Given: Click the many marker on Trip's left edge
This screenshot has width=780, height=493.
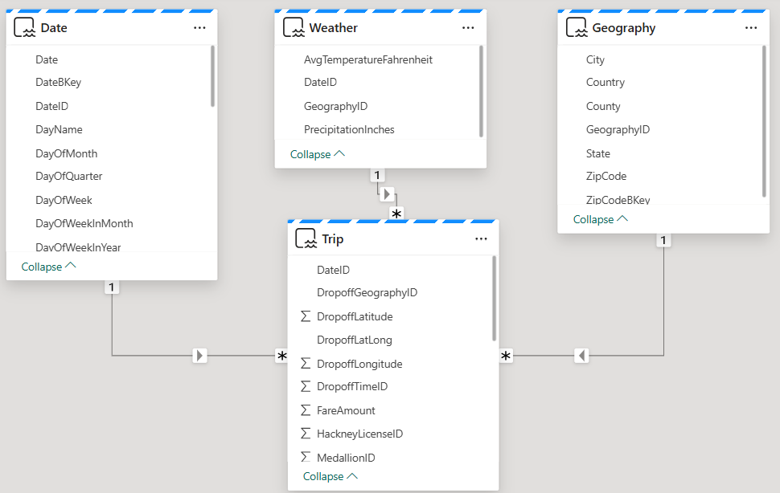Looking at the screenshot, I should tap(282, 356).
